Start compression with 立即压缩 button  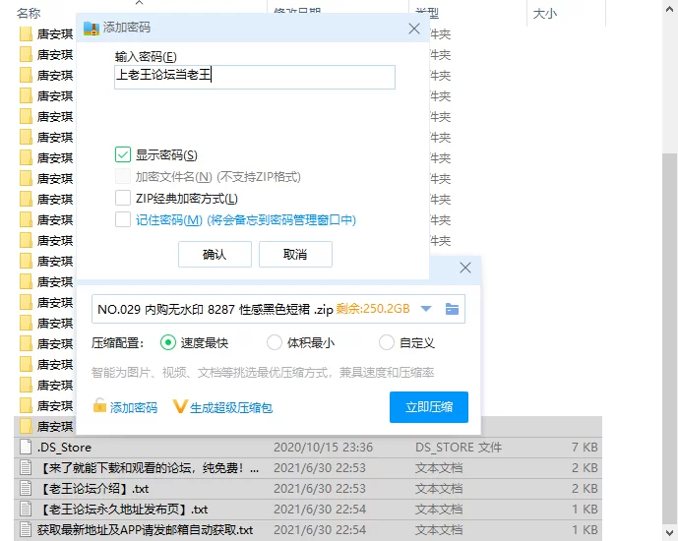point(429,406)
